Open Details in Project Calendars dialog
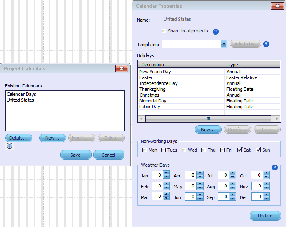The width and height of the screenshot is (286, 227). click(x=19, y=138)
